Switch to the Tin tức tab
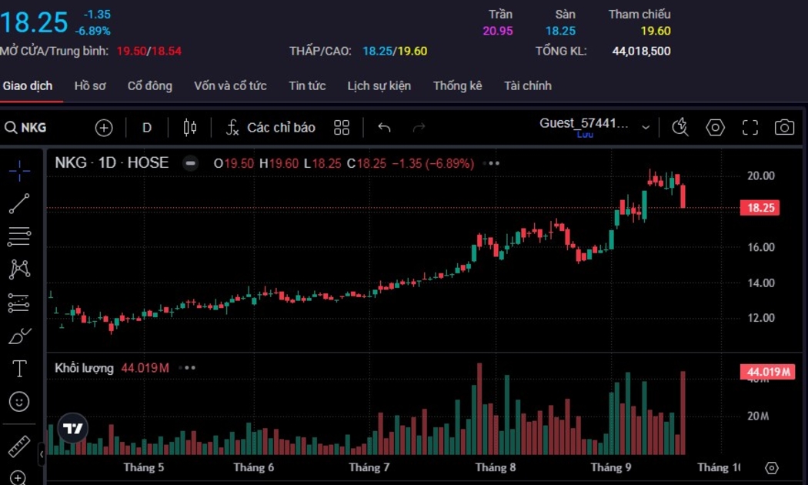The width and height of the screenshot is (808, 485). (307, 86)
